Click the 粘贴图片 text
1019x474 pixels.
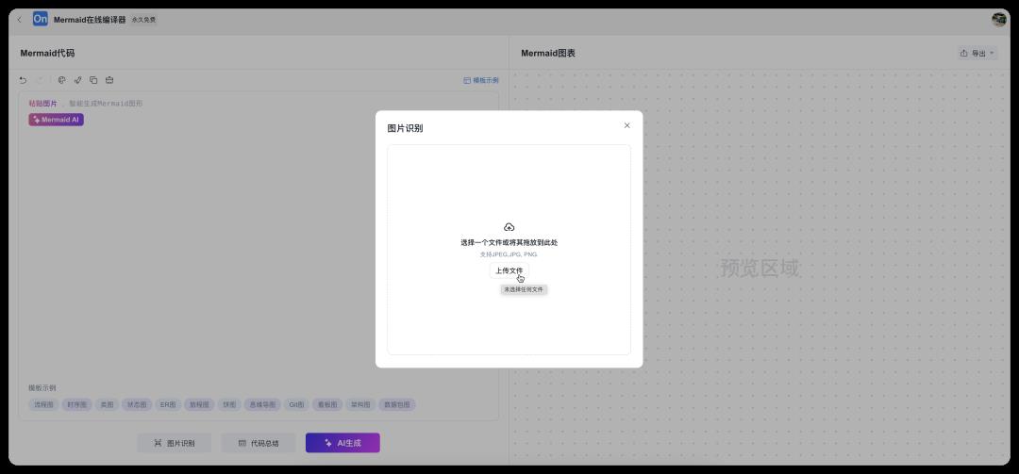coord(42,104)
